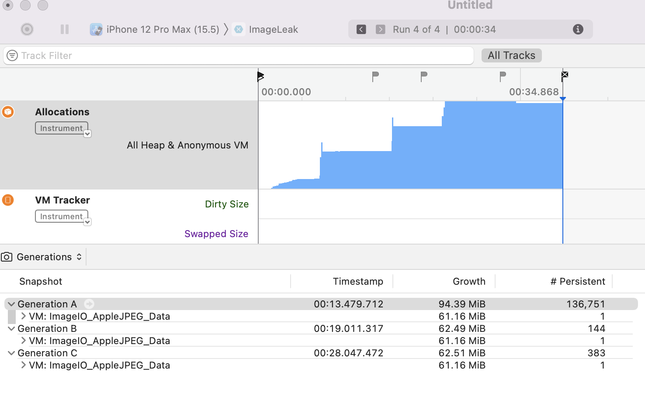The height and width of the screenshot is (393, 645).
Task: Select Generation B timestamp 00:19.011.317
Action: 348,328
